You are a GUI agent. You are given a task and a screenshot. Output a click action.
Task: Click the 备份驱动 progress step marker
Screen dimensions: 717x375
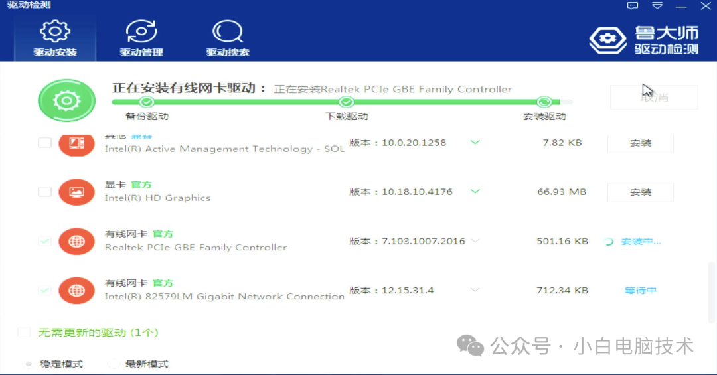[x=146, y=102]
